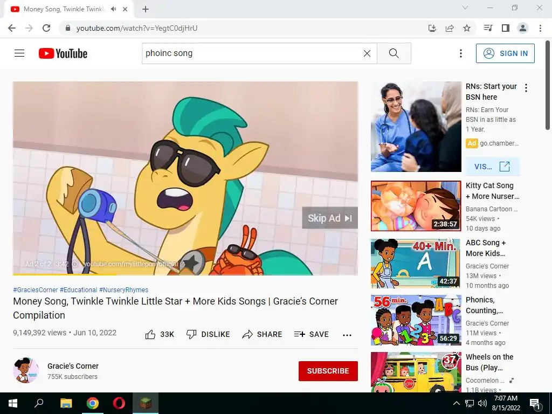
Task: Open Kitty Cat Song video thumbnail
Action: pyautogui.click(x=416, y=206)
